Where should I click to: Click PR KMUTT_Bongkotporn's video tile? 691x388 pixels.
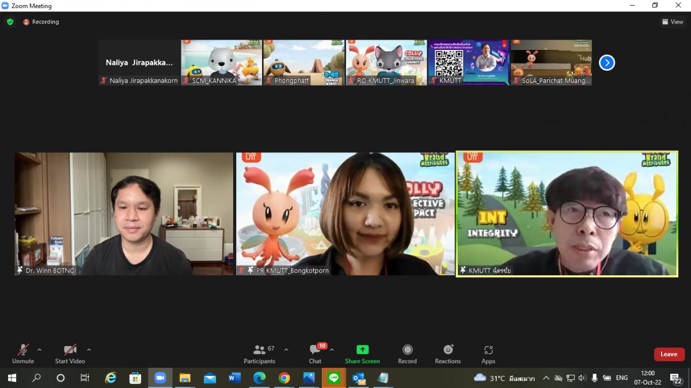pyautogui.click(x=345, y=214)
